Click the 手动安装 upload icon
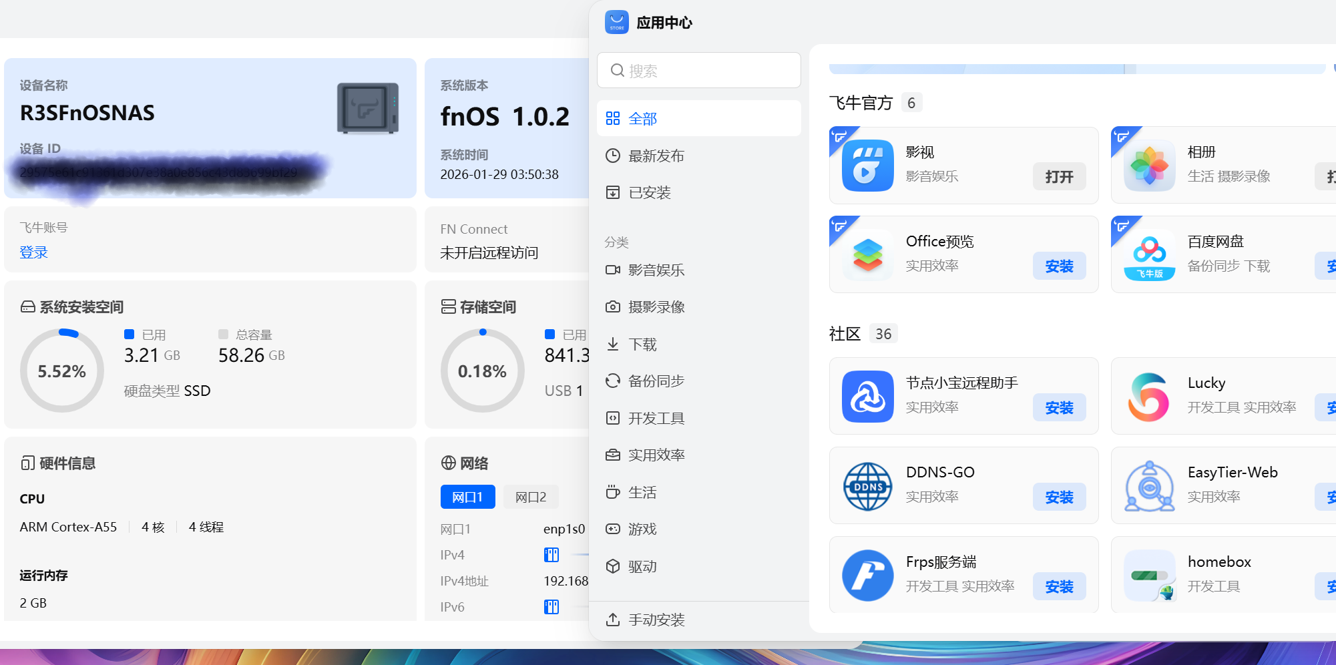This screenshot has width=1336, height=665. [x=614, y=619]
